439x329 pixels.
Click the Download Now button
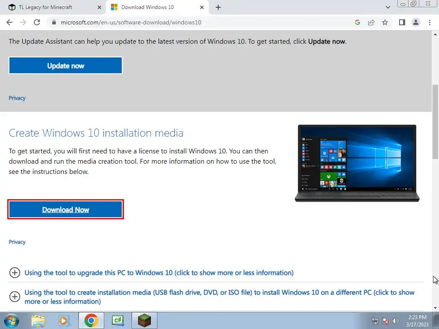click(66, 209)
